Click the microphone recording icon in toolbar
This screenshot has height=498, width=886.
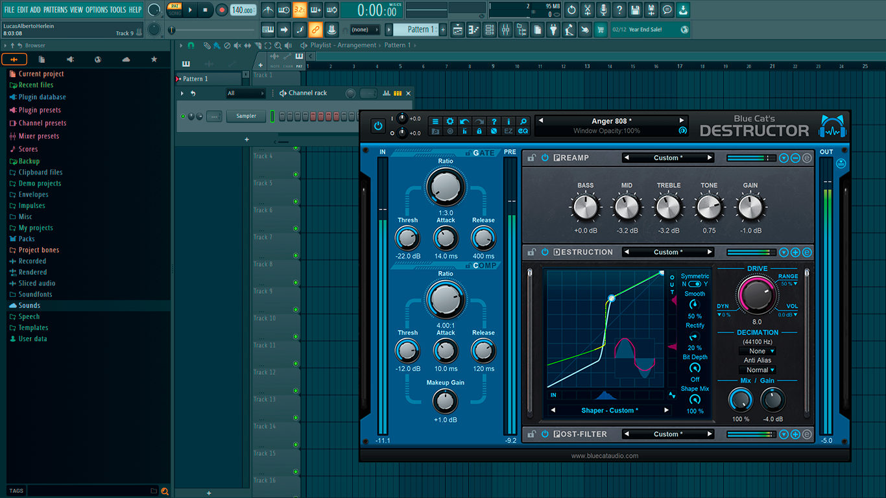click(x=603, y=10)
